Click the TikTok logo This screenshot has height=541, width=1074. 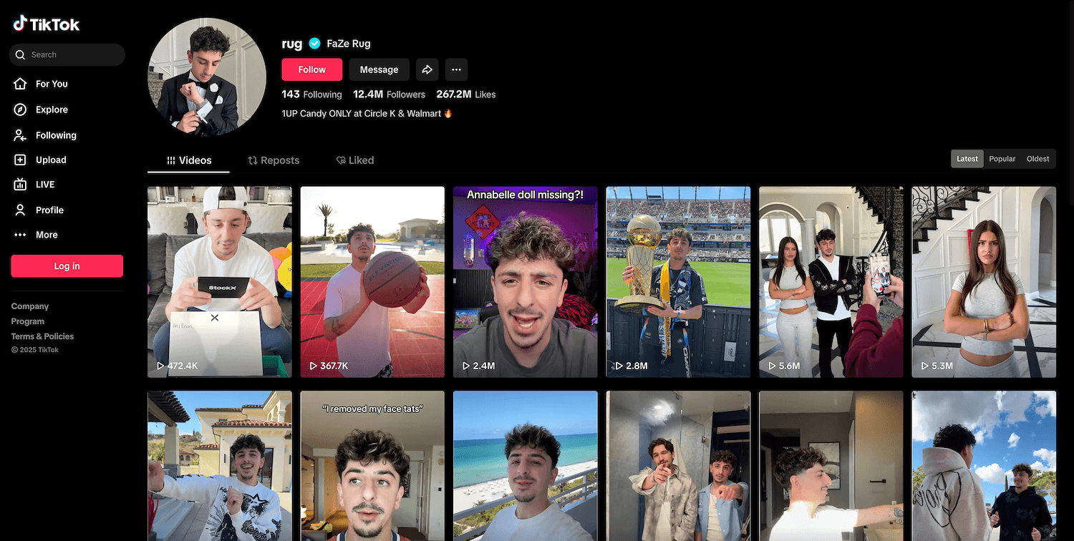[x=46, y=22]
